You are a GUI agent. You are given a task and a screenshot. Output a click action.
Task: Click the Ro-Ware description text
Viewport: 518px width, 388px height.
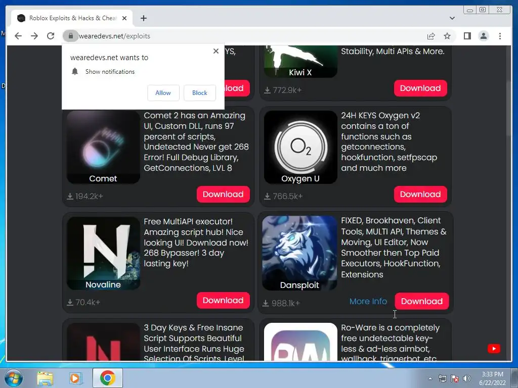click(x=391, y=343)
